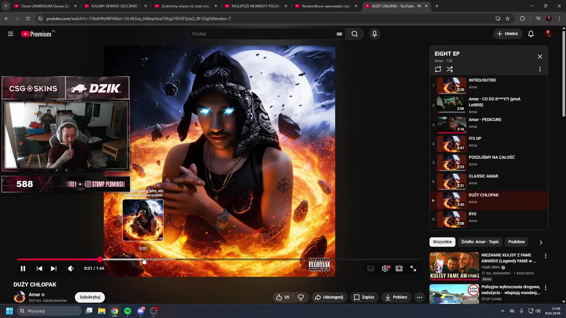Open the browser extensions puzzle icon

tap(522, 19)
